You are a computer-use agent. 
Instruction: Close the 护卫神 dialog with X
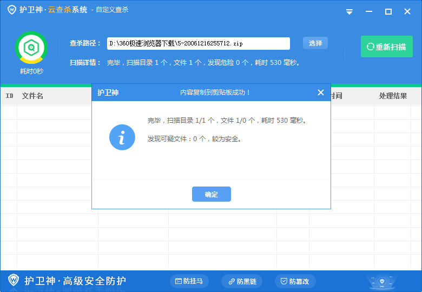[x=321, y=92]
